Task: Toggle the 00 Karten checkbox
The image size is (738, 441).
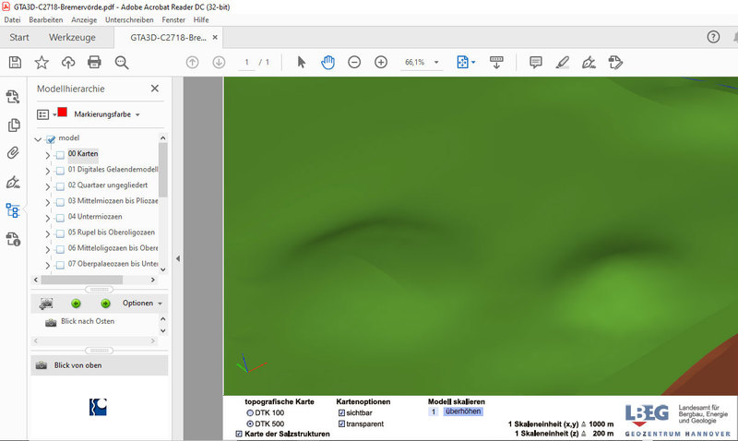Action: coord(60,155)
